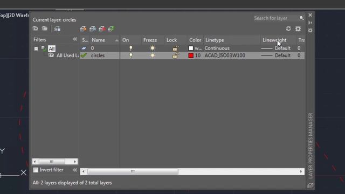Click the double chevron beside Invert filter
The image size is (345, 194).
(75, 170)
